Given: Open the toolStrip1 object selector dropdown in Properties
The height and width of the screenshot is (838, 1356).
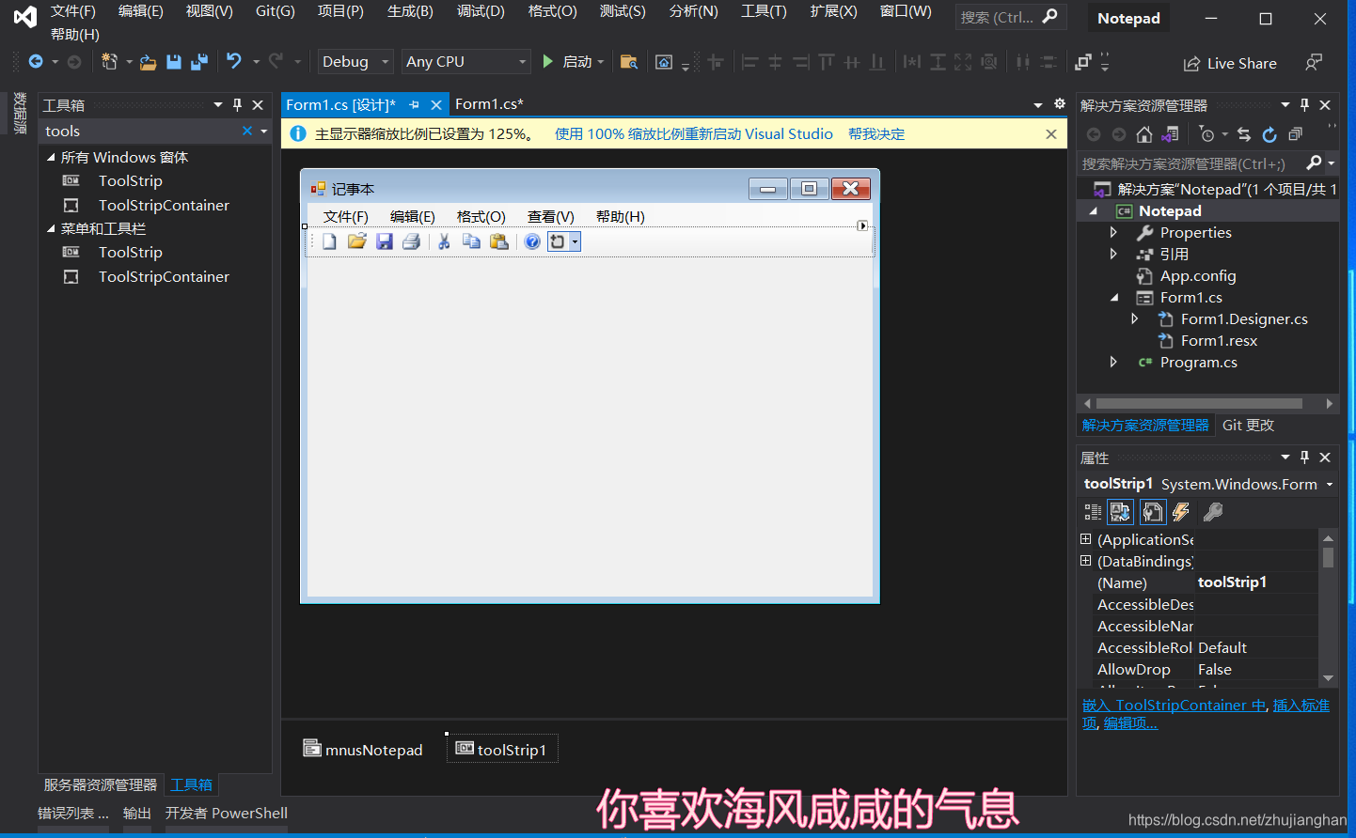Looking at the screenshot, I should (x=1330, y=485).
